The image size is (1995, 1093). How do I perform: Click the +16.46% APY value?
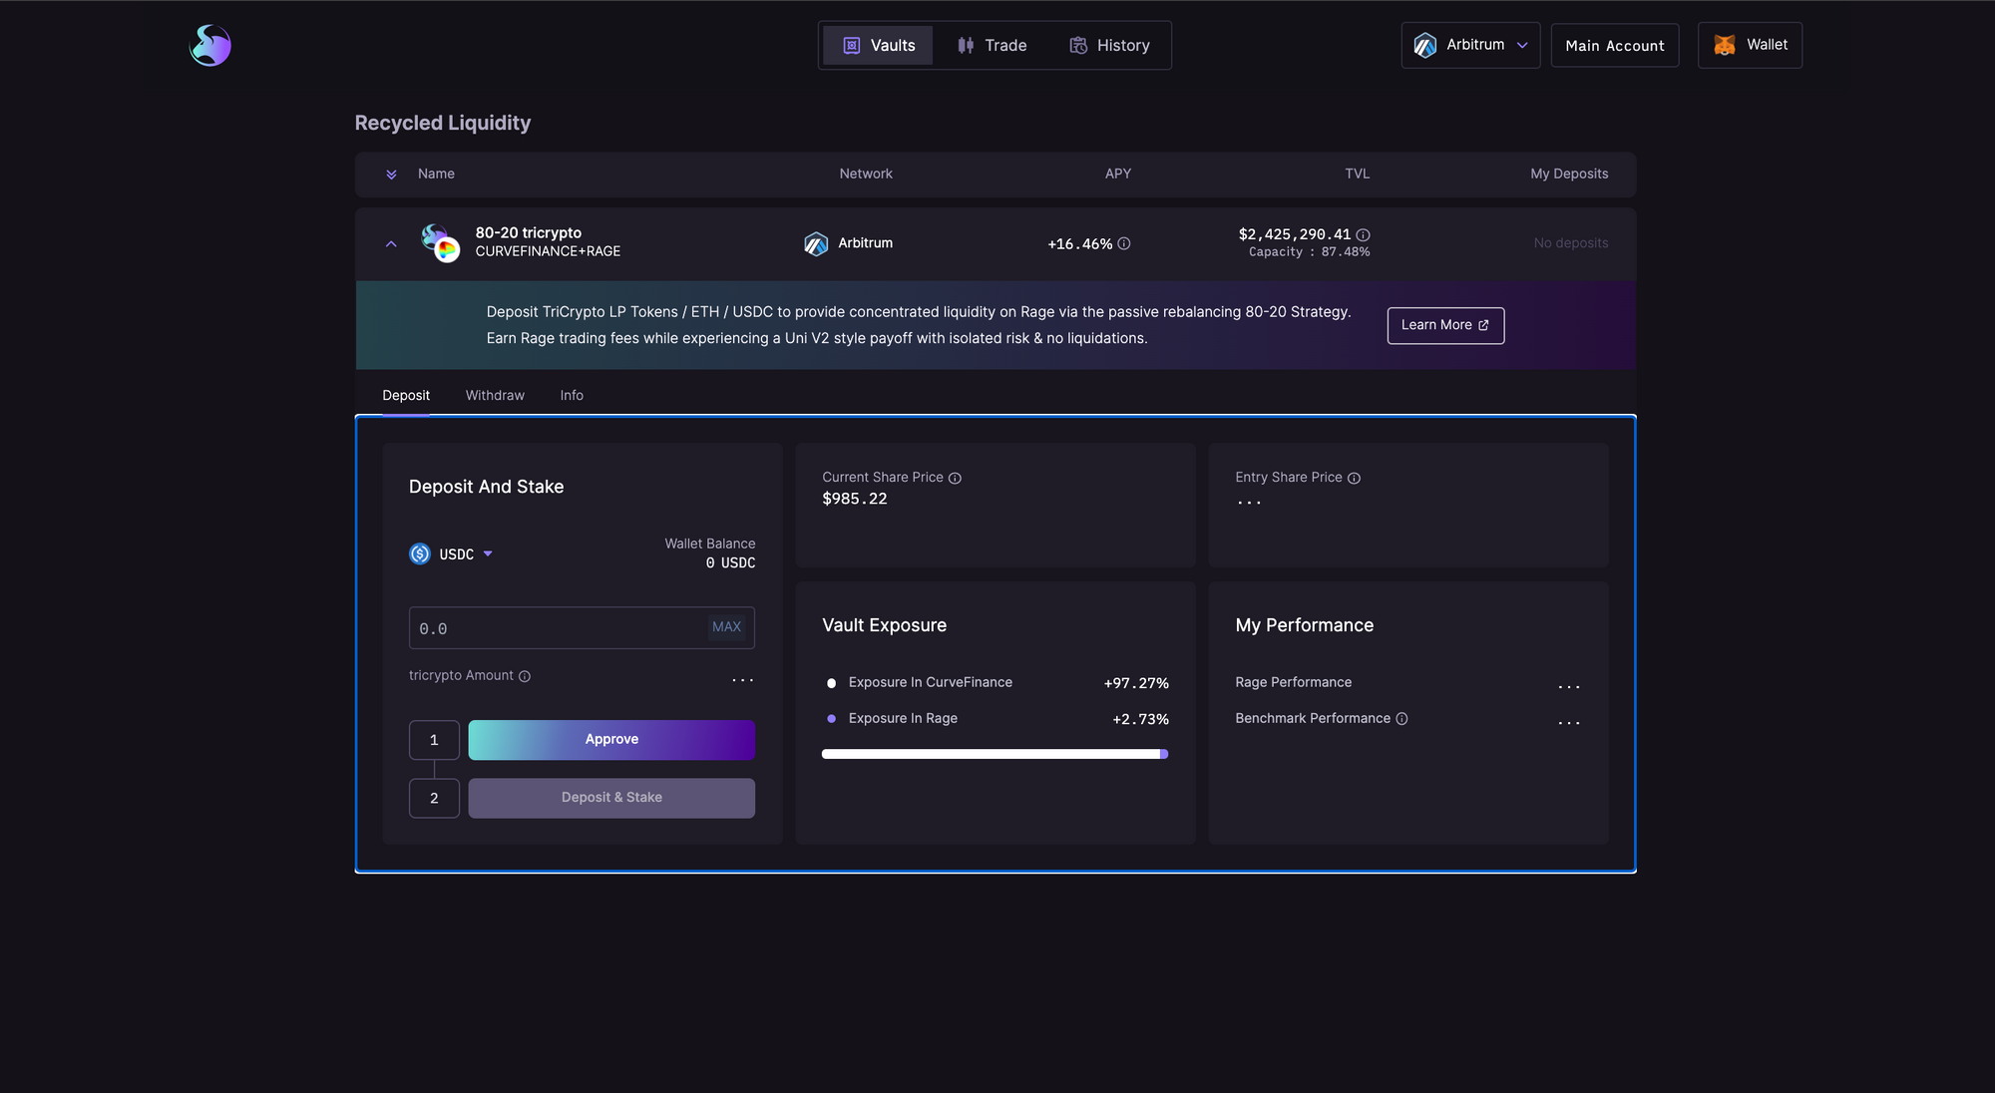1079,244
